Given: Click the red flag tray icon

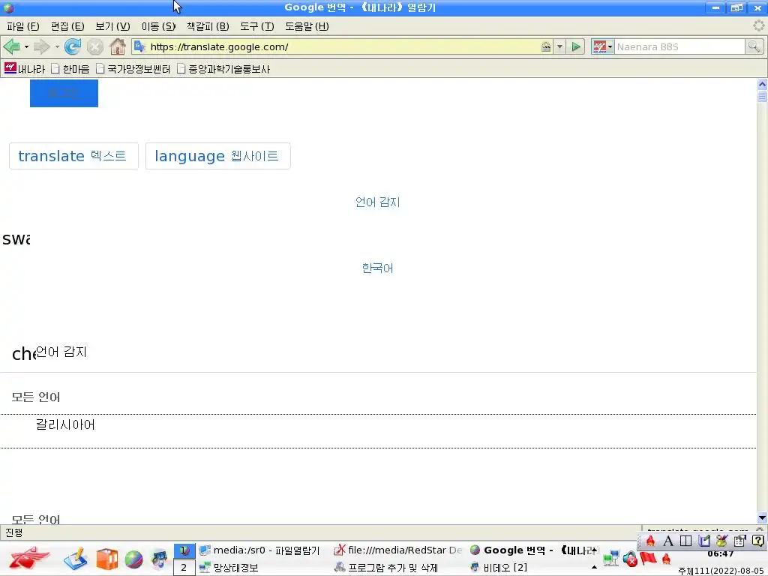Looking at the screenshot, I should coord(648,558).
